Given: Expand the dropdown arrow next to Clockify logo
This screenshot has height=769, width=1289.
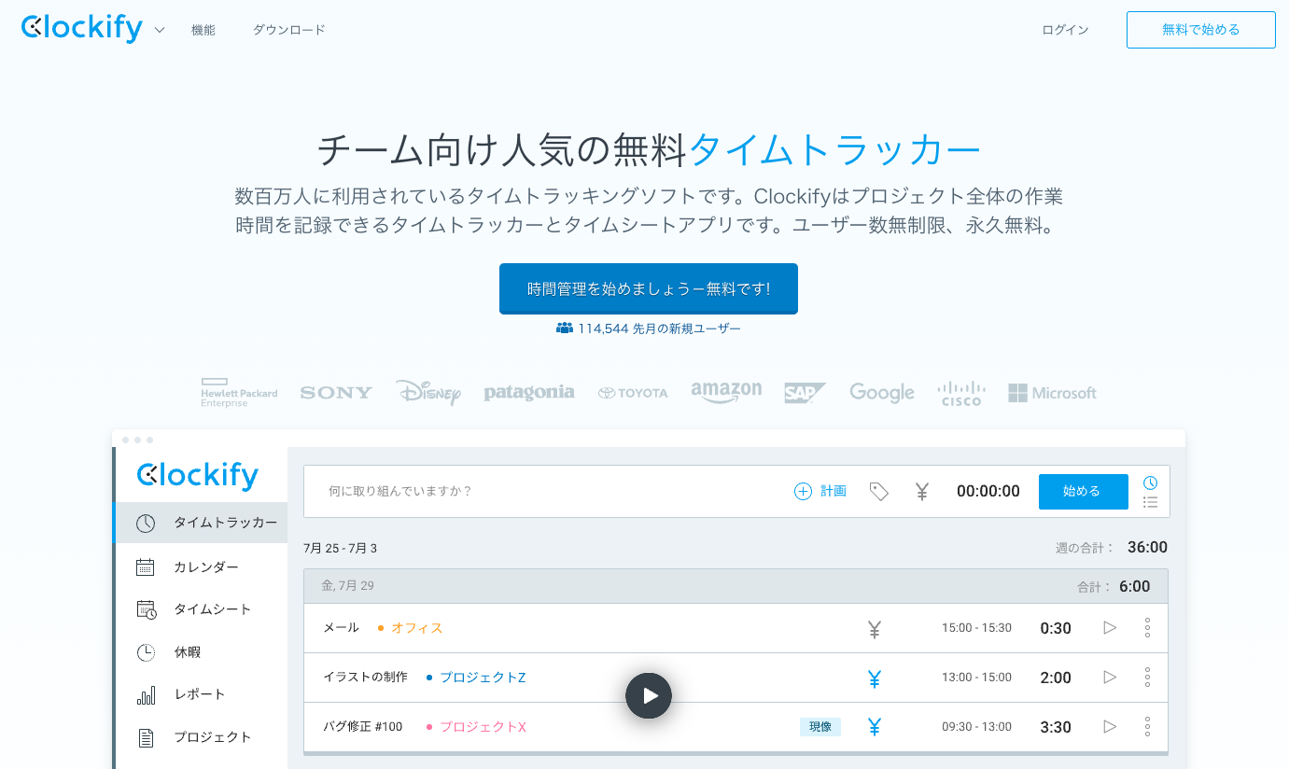Looking at the screenshot, I should tap(160, 30).
